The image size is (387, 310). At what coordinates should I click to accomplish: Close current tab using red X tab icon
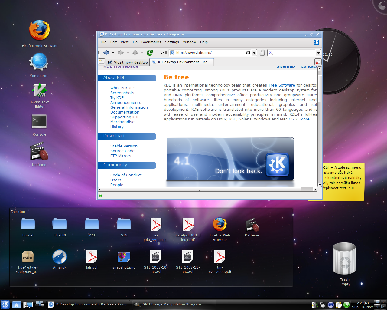click(x=317, y=62)
